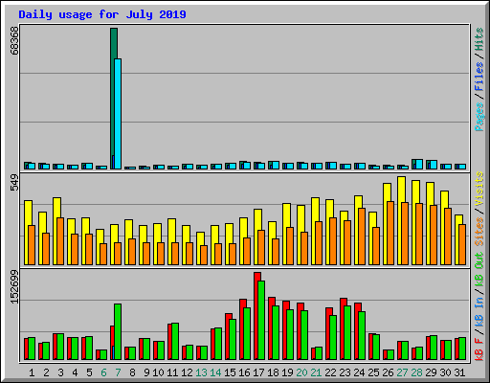Click the 'kB F / kB In / kB Out' legend
490x383 pixels.
point(479,306)
